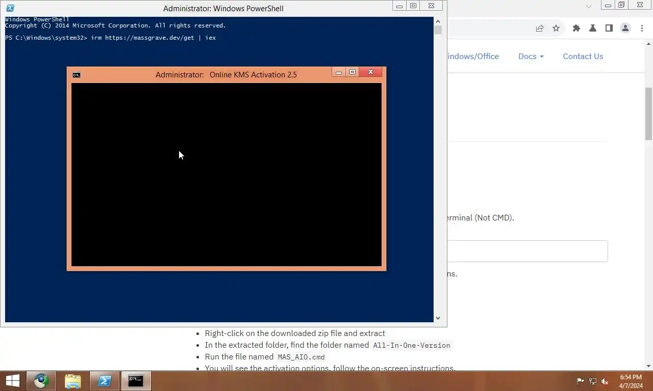Select the command prompt taskbar icon
Viewport: 653px width, 391px height.
(136, 381)
